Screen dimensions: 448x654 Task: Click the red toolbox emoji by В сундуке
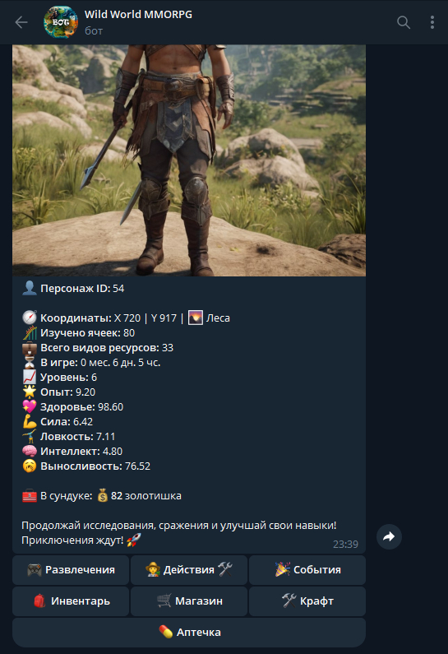pyautogui.click(x=29, y=496)
